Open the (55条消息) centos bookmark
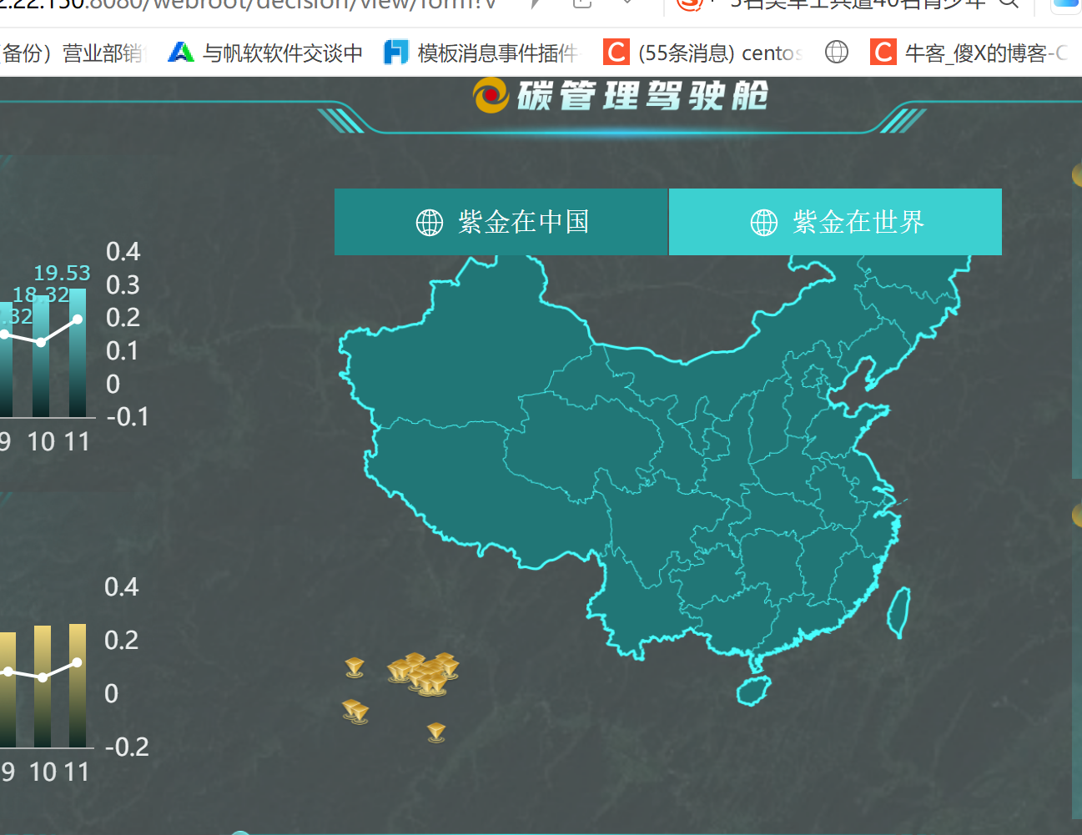This screenshot has width=1082, height=835. pos(702,53)
